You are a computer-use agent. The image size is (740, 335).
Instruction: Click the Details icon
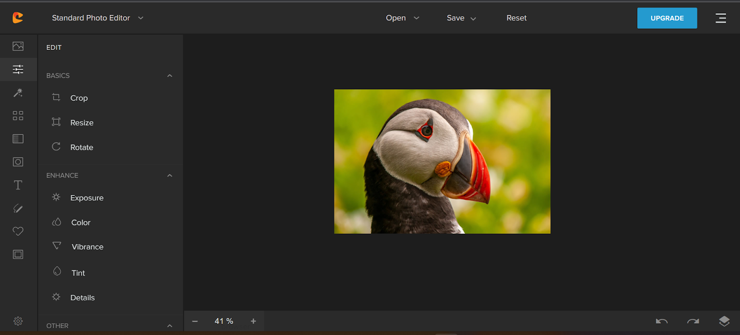click(x=56, y=297)
